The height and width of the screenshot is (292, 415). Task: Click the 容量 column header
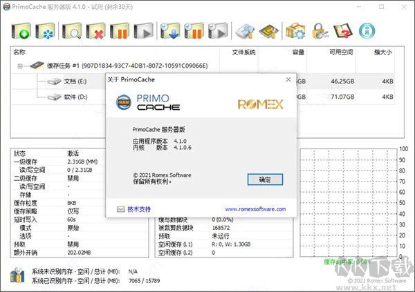pos(298,52)
